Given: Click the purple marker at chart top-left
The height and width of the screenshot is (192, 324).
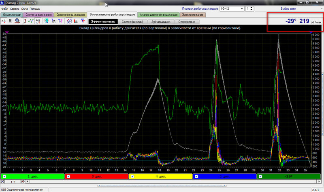Looking at the screenshot, I should click(7, 32).
